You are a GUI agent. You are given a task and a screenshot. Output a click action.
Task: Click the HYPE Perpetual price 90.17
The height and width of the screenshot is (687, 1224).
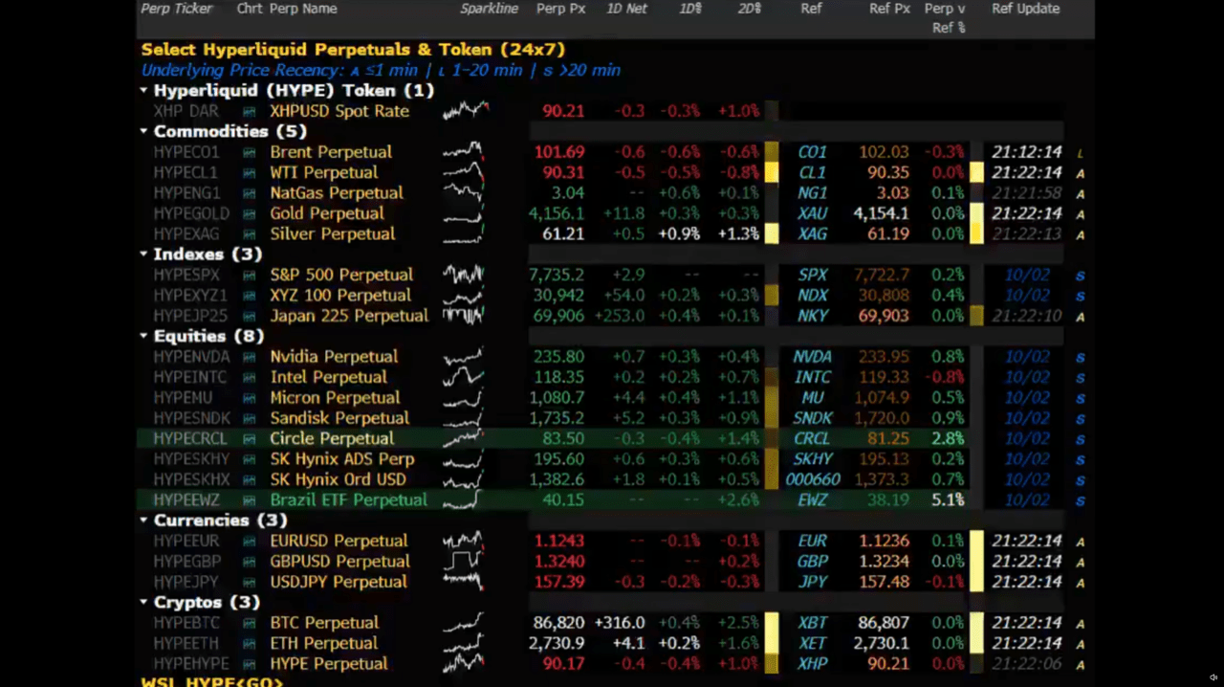pos(563,664)
